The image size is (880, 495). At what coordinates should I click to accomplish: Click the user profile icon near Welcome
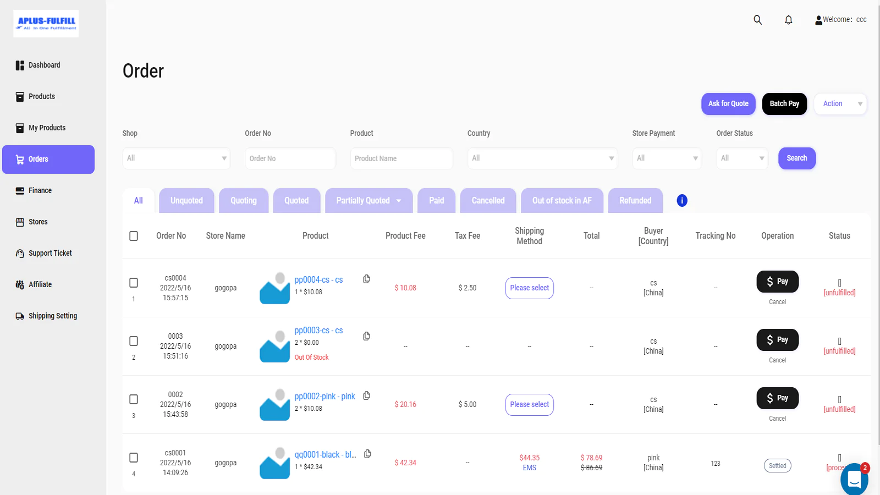point(818,20)
